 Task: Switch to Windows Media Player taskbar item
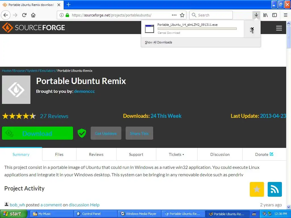coord(139,214)
